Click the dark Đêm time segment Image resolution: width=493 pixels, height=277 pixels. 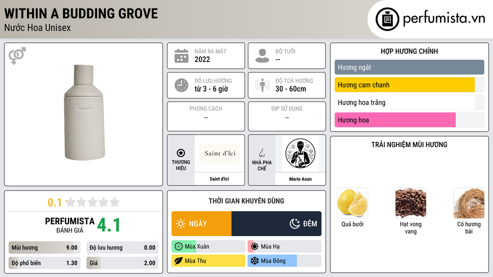[x=276, y=224]
